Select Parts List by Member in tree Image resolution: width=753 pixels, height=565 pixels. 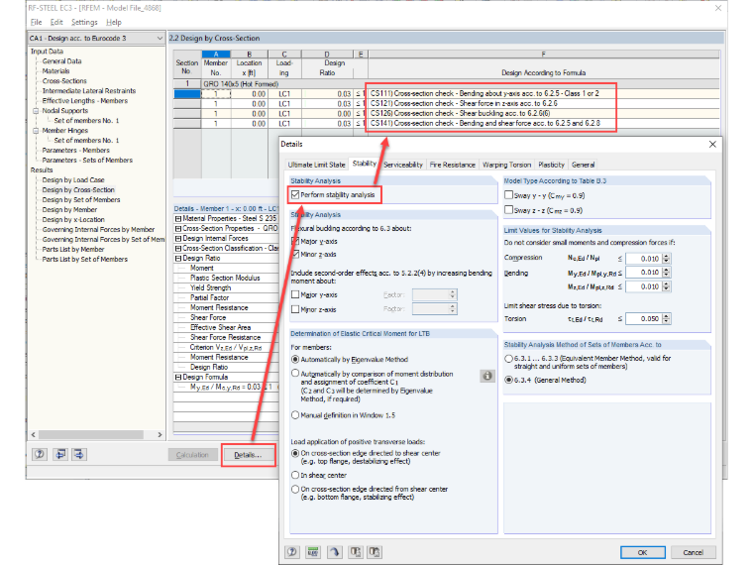(x=73, y=250)
